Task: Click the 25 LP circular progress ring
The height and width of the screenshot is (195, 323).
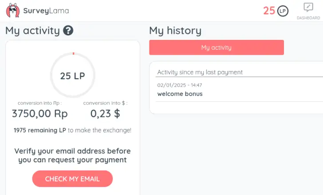Action: 72,75
